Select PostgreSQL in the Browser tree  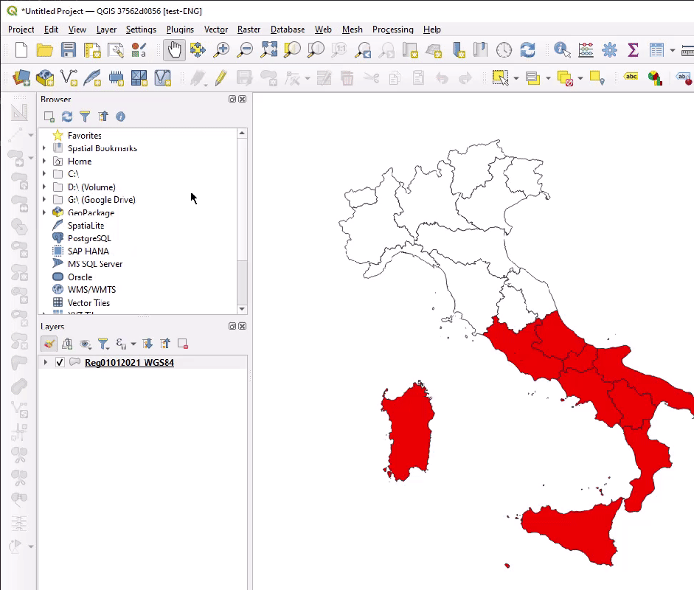point(89,238)
